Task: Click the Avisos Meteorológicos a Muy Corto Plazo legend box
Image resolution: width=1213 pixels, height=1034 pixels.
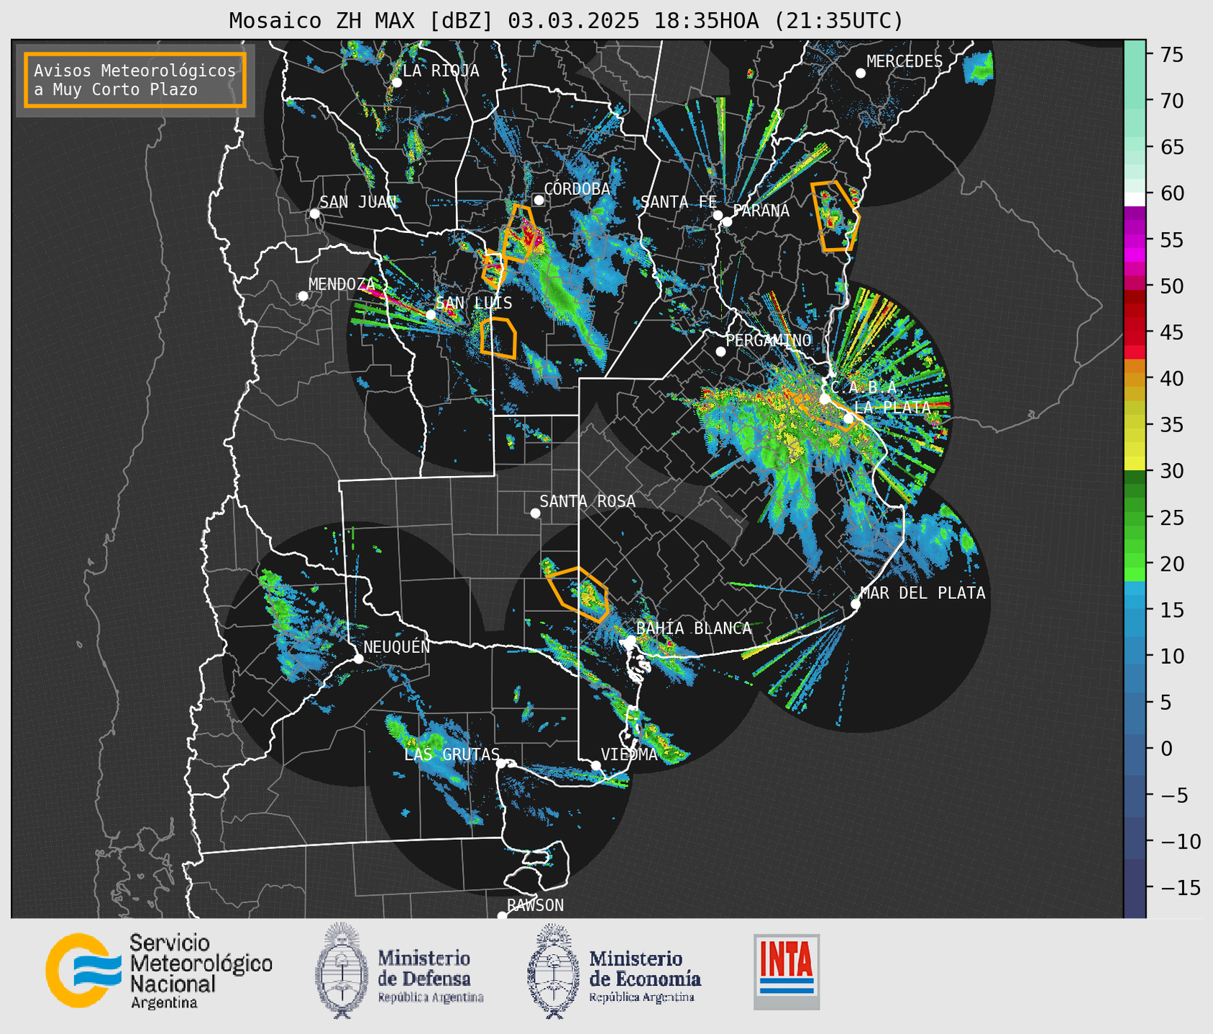Action: 135,80
